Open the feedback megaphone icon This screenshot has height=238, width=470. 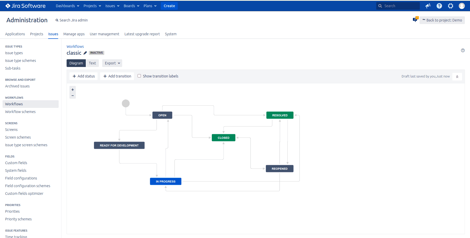[428, 6]
